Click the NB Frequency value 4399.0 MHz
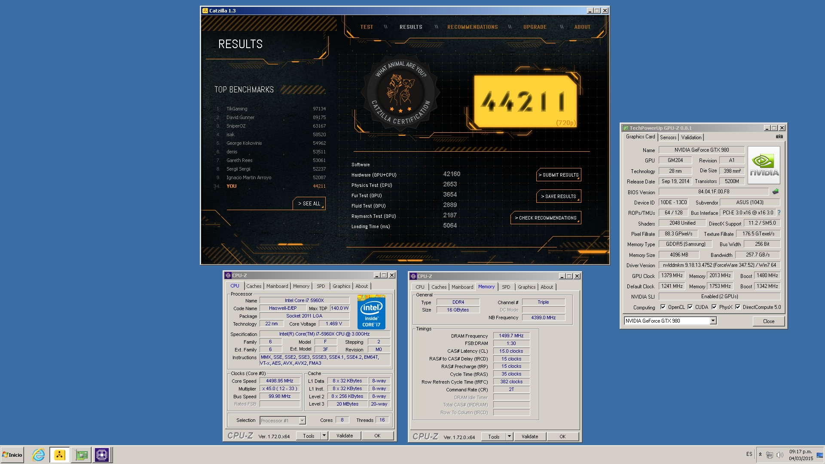This screenshot has height=464, width=825. [x=543, y=317]
